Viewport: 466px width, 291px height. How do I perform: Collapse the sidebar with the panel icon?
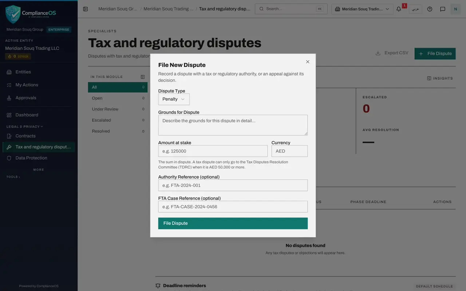tap(86, 9)
